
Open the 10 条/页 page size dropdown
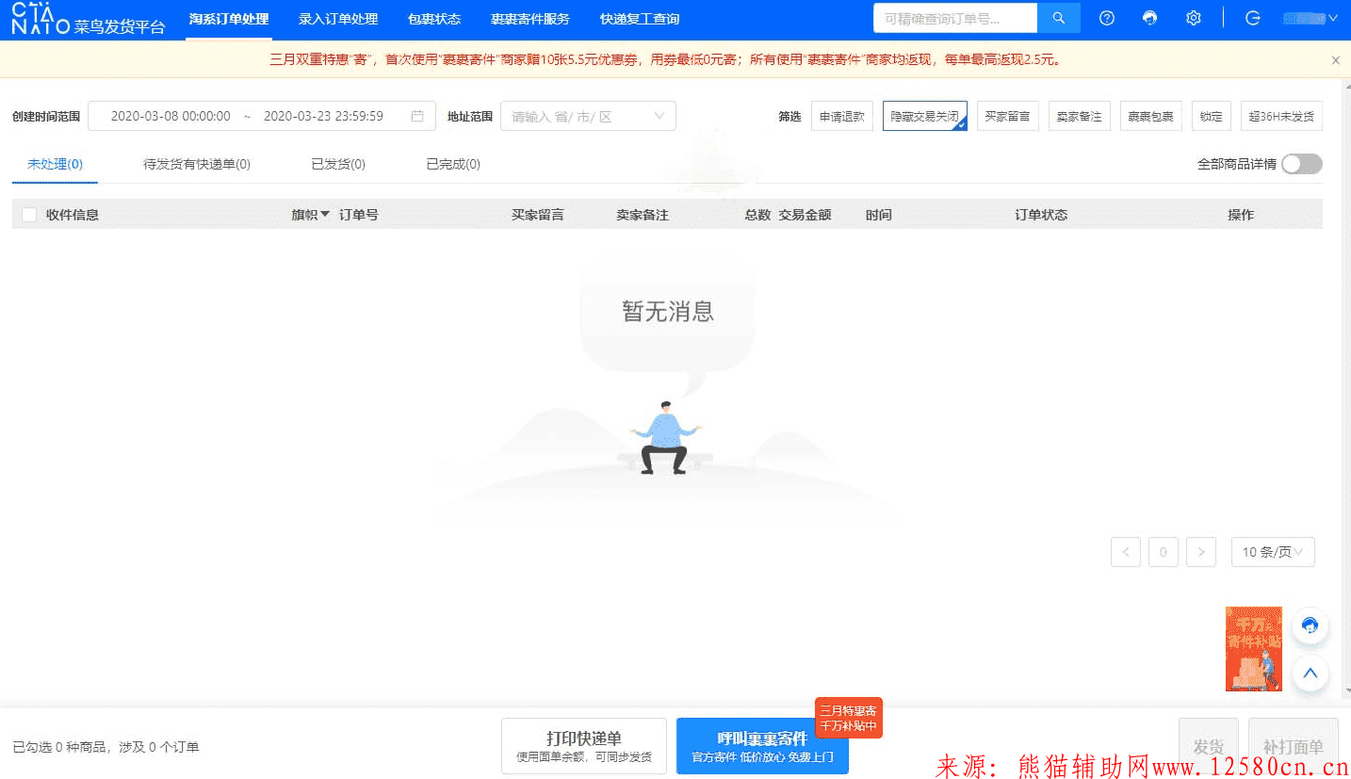point(1272,552)
